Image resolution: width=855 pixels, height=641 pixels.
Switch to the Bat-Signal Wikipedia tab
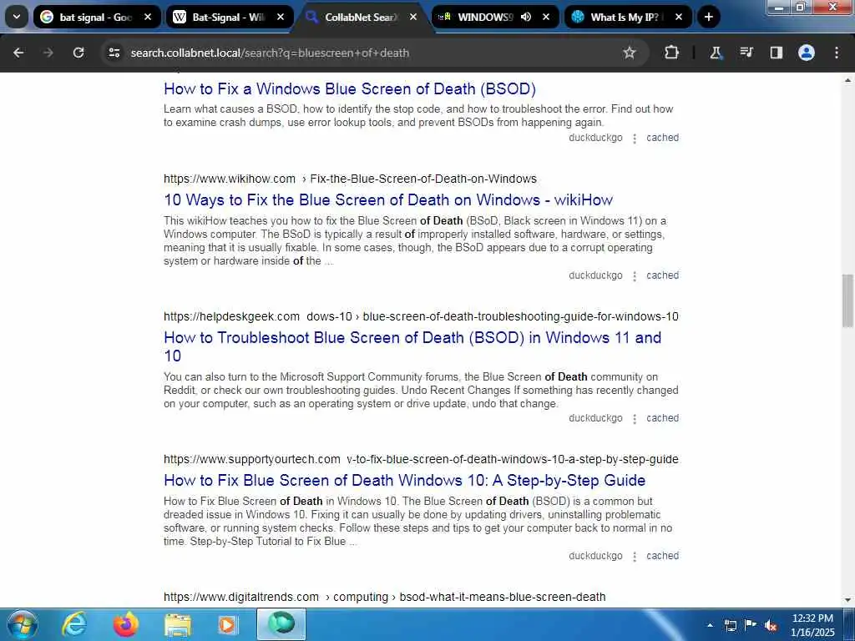point(229,17)
